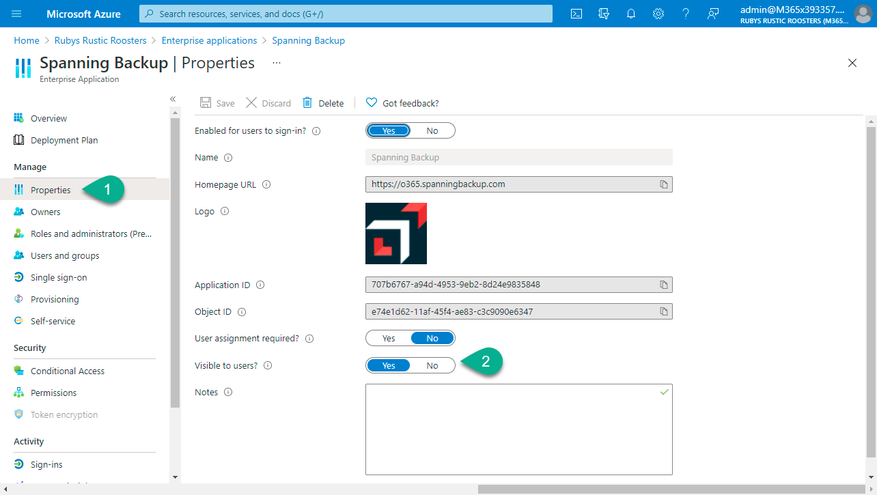
Task: Close the Properties blade with X
Action: (852, 63)
